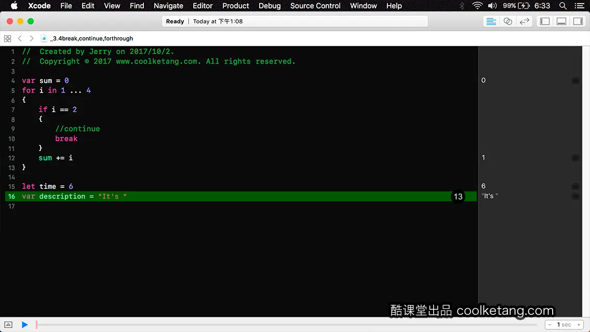Open the View menu

(112, 6)
